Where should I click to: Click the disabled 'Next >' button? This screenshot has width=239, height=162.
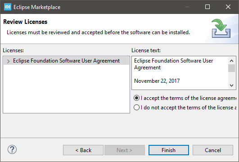(125, 150)
